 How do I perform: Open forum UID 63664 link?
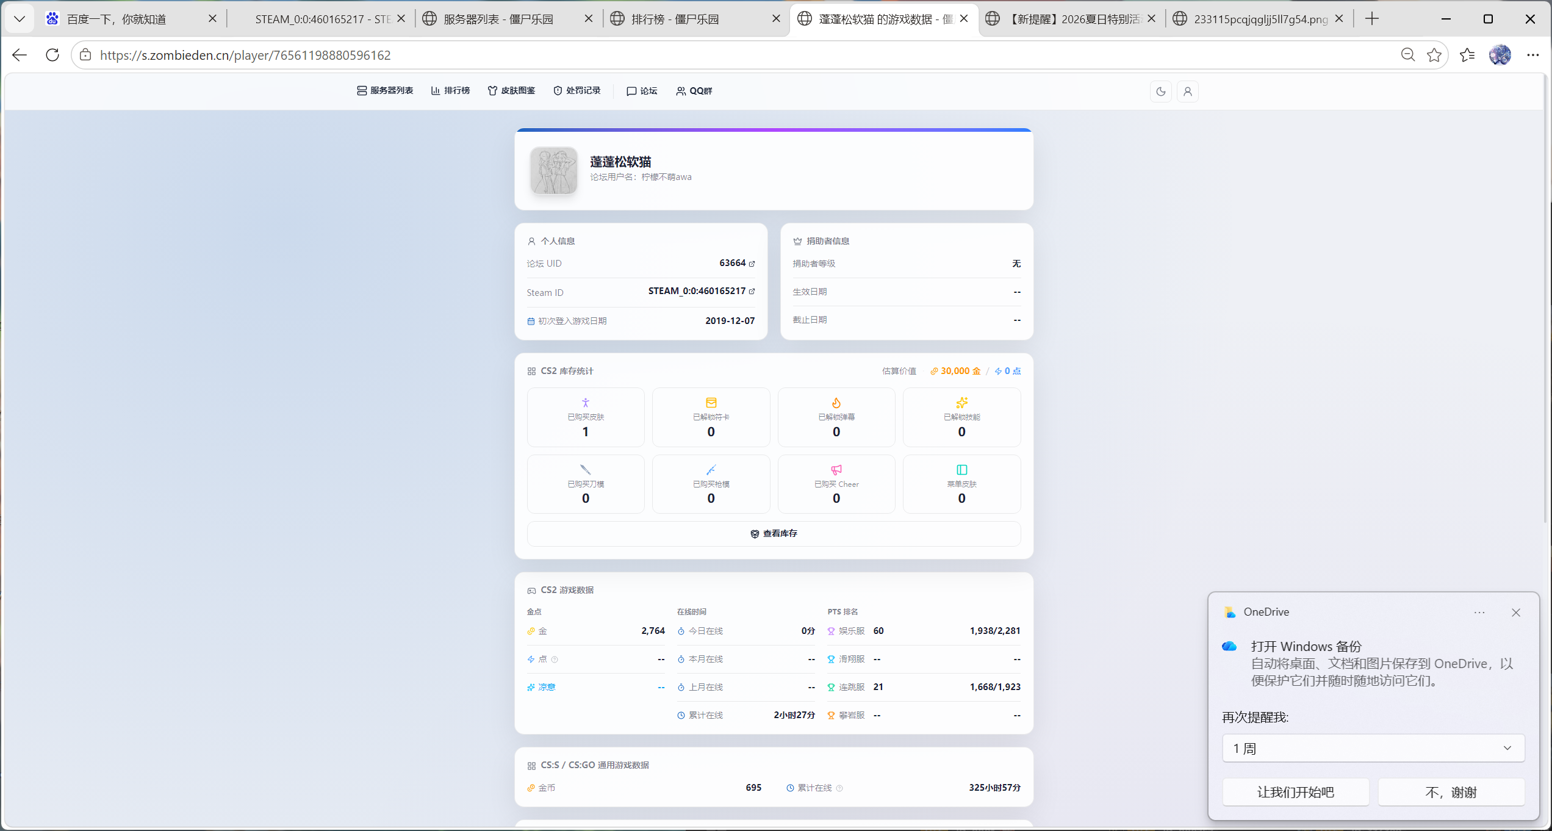[x=737, y=263]
